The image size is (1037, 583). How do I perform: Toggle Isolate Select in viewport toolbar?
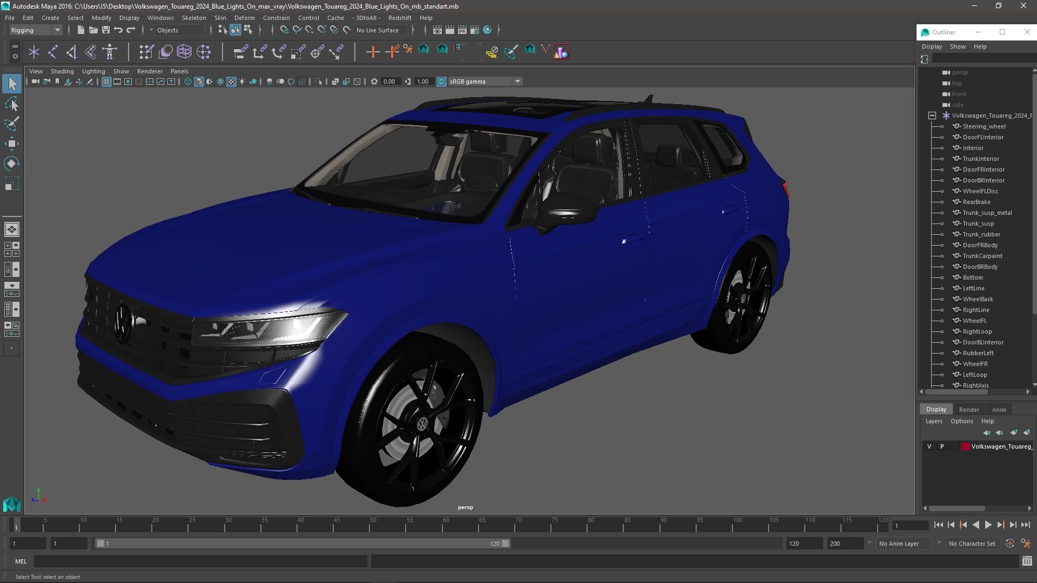tap(319, 82)
